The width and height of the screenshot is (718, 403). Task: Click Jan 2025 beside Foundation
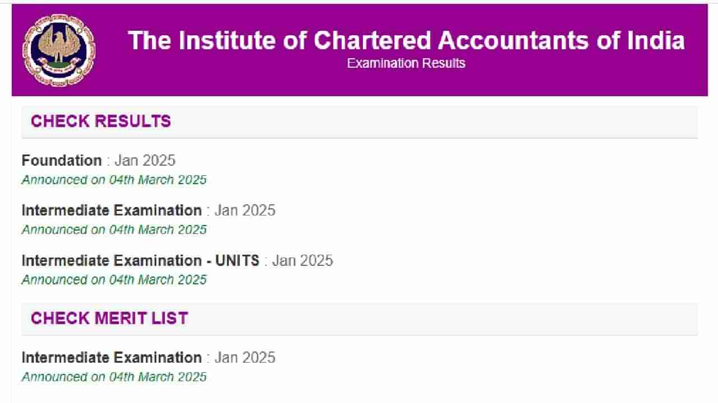click(145, 161)
